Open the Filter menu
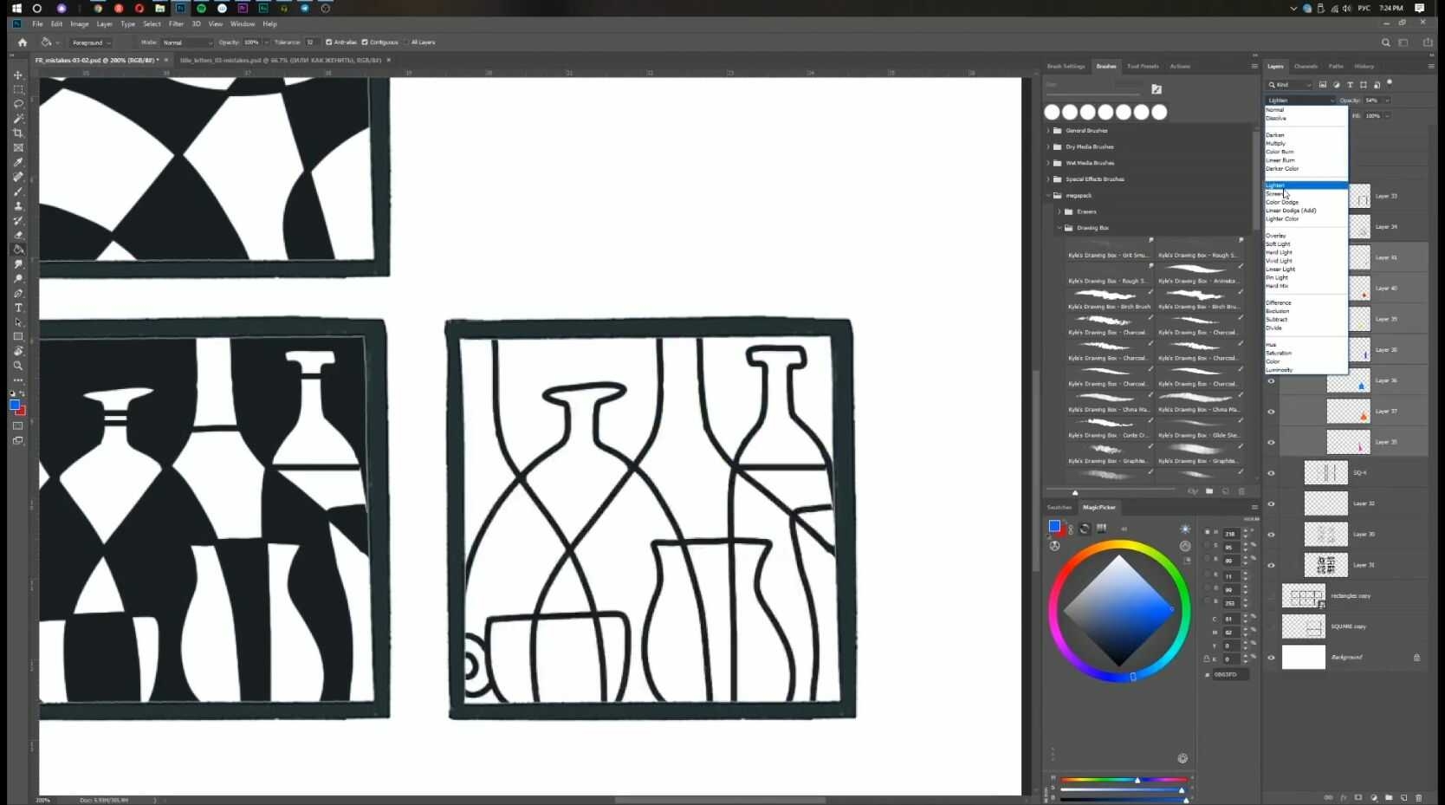 [176, 24]
